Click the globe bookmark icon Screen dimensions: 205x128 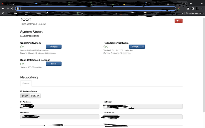click(x=3, y=13)
